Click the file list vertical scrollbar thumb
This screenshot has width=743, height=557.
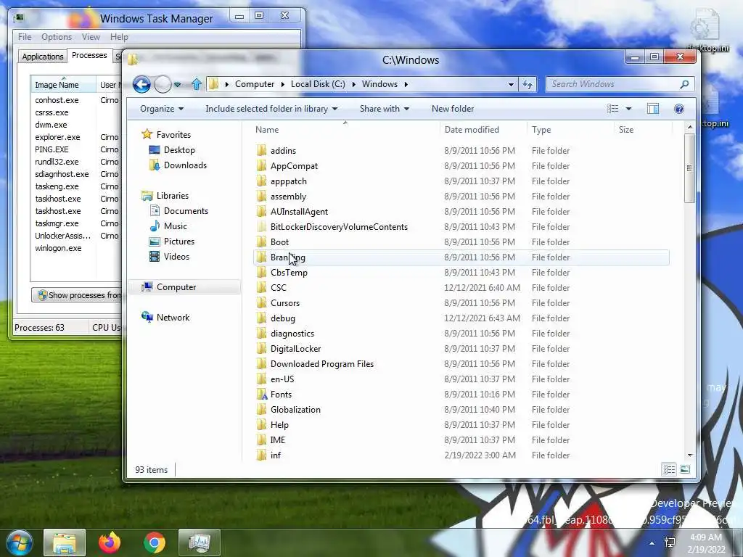pyautogui.click(x=689, y=168)
